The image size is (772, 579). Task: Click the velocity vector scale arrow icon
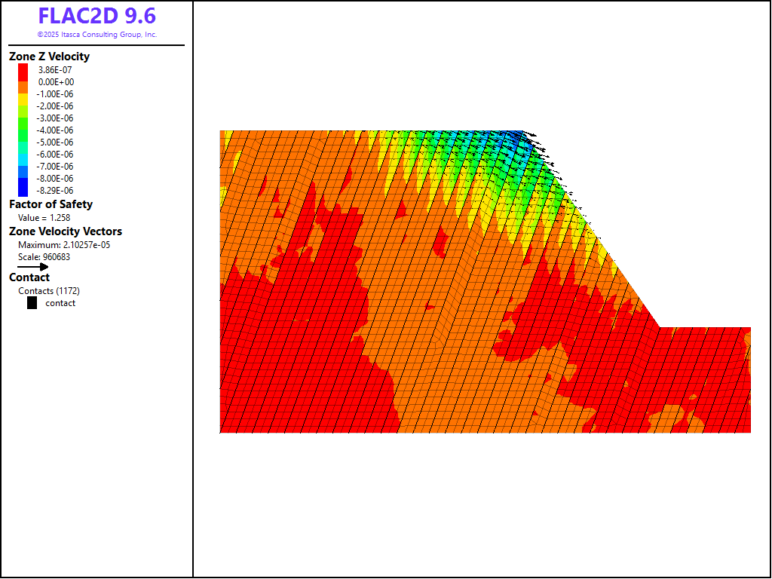tap(33, 266)
